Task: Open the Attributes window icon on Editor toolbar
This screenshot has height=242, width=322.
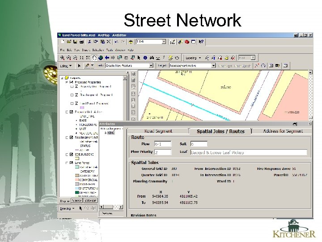Action: [x=271, y=65]
